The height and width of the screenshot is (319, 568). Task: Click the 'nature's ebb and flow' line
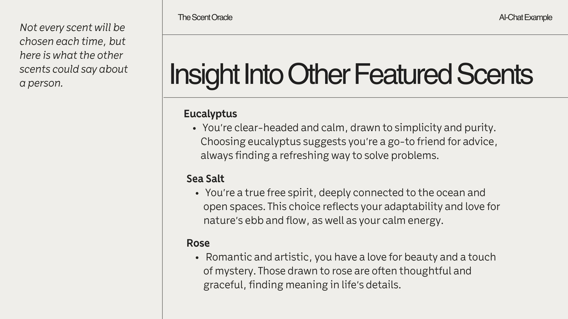pos(323,220)
